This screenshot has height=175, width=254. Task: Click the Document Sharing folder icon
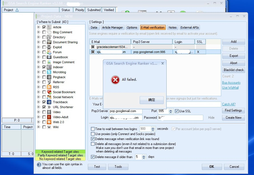(49, 42)
